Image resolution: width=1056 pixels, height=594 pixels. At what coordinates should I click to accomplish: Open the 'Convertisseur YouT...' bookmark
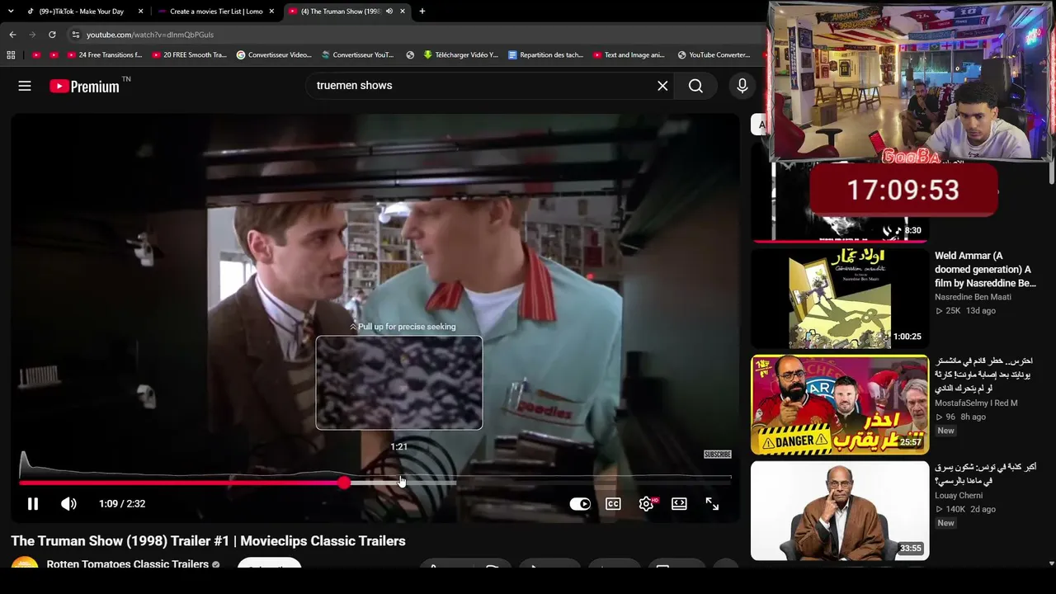pos(357,55)
